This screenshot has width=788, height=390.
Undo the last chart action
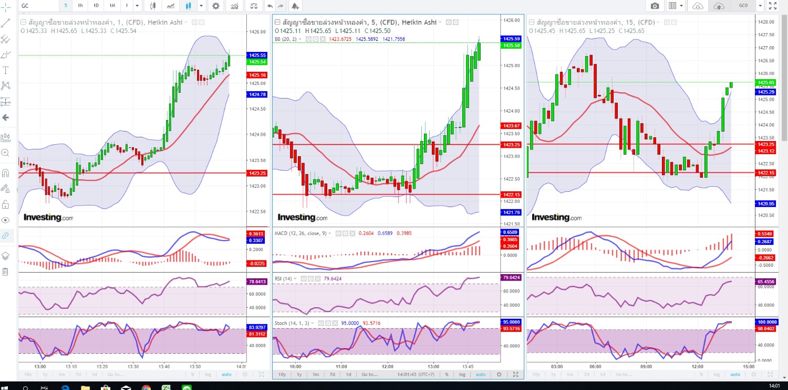[270, 6]
